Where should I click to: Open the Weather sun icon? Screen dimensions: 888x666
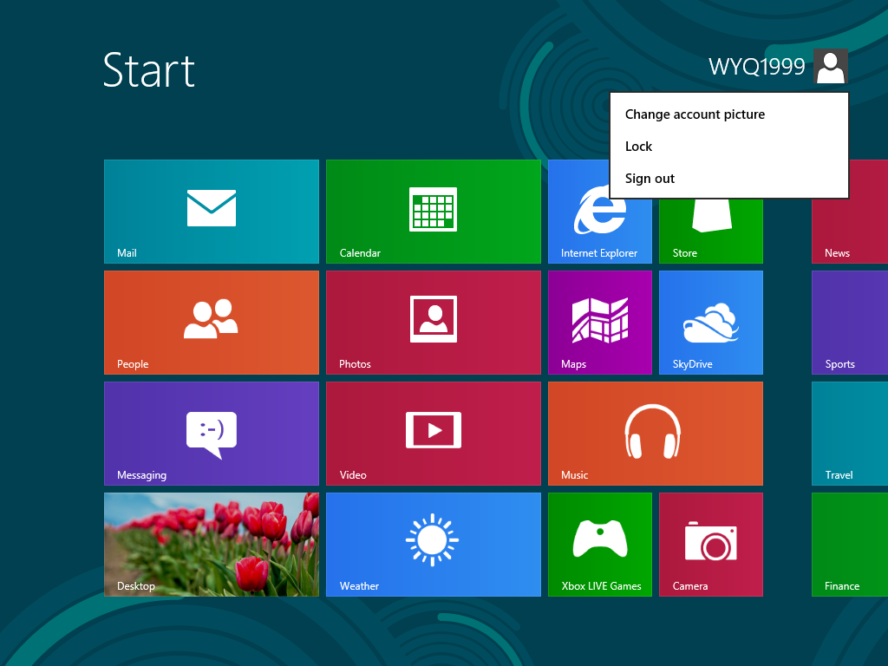click(432, 539)
